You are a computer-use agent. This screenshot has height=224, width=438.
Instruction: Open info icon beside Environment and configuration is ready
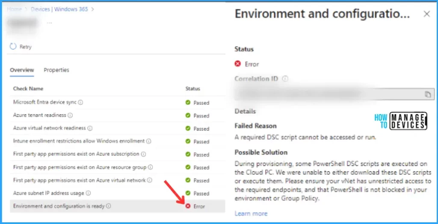point(108,206)
